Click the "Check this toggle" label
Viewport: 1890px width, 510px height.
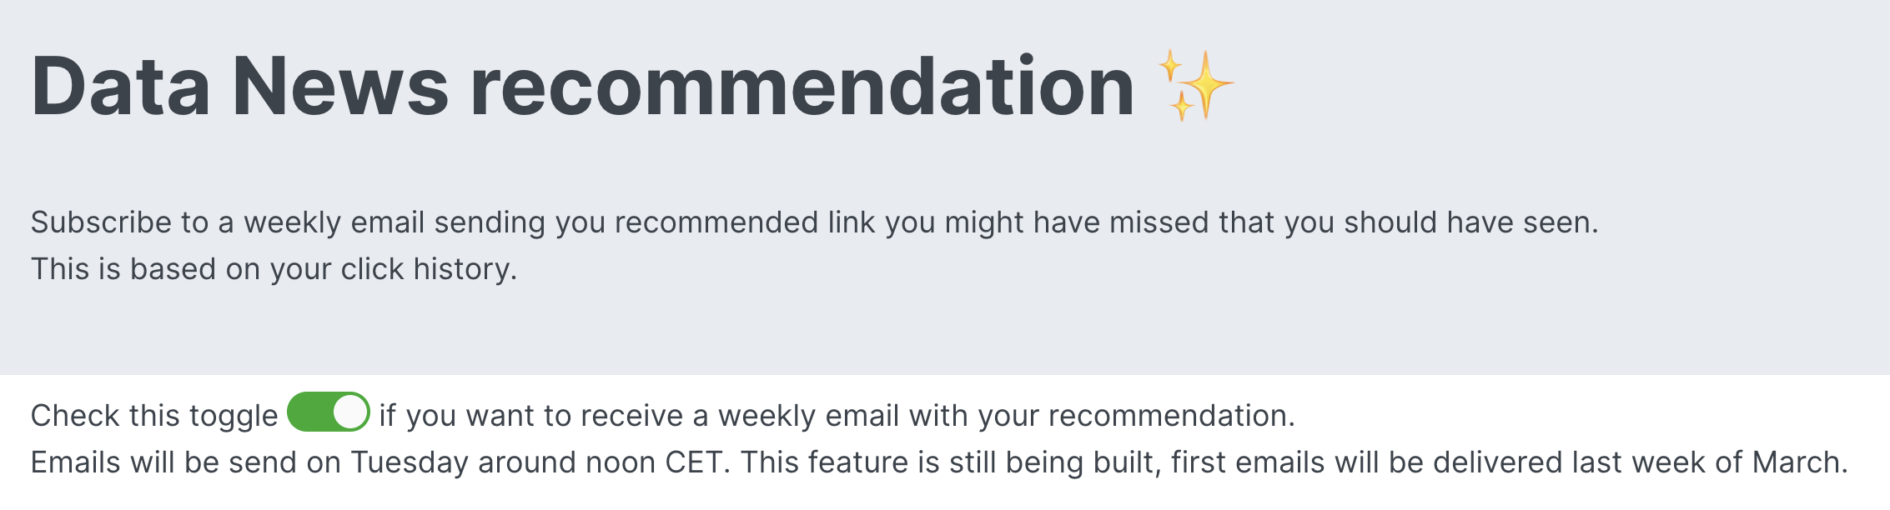point(154,416)
